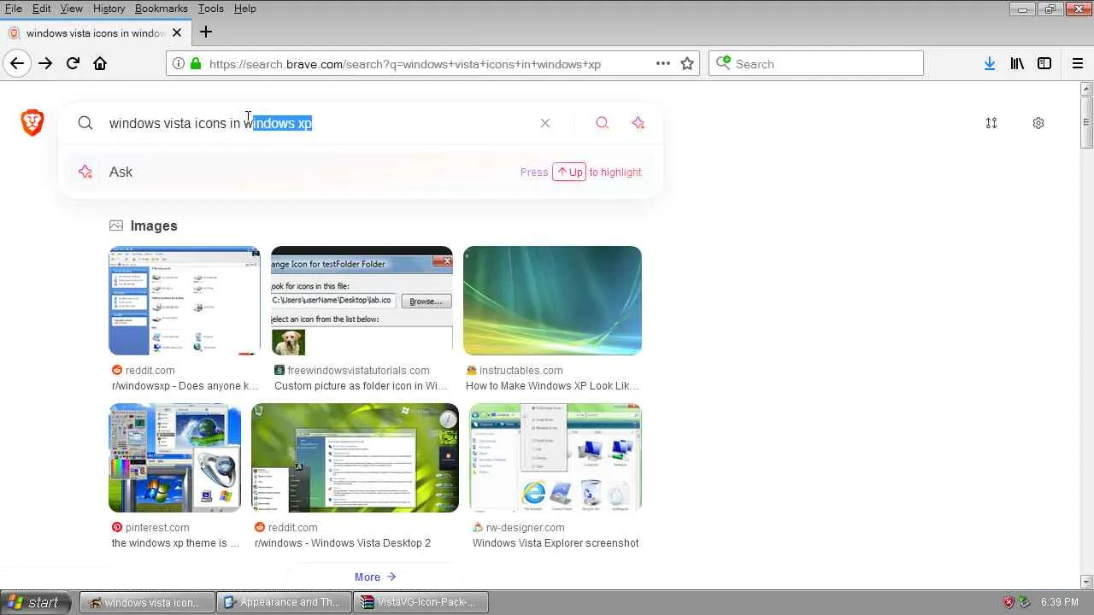The image size is (1094, 615).
Task: Open the browser home page
Action: 100,63
